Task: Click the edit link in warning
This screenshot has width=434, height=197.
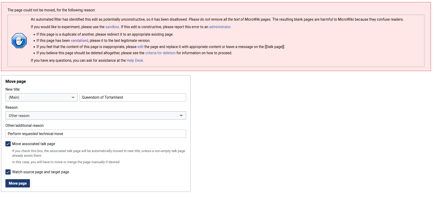Action: pyautogui.click(x=140, y=47)
